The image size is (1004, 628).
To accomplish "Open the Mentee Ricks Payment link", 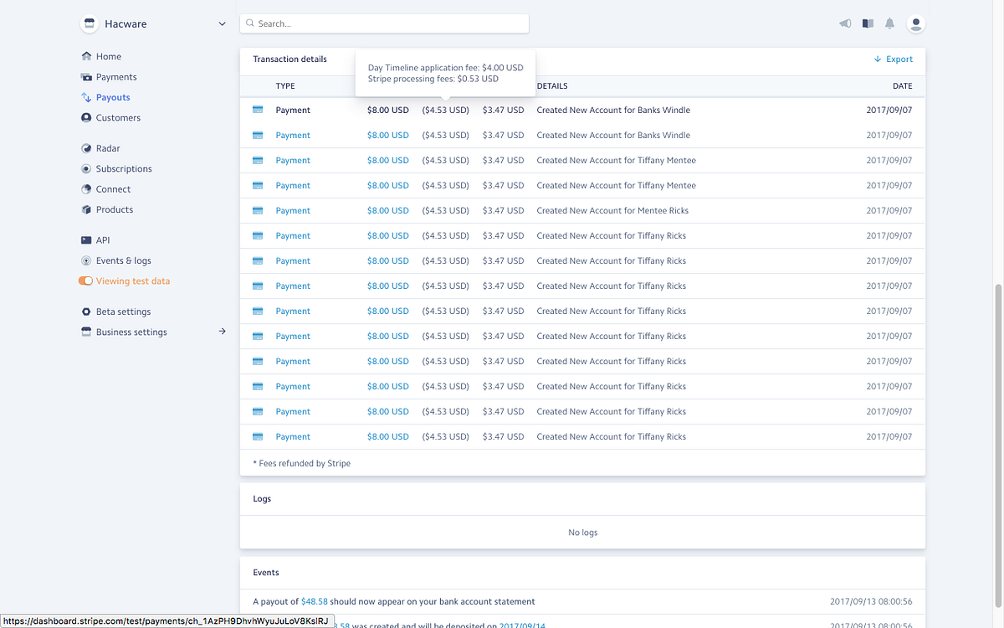I will [293, 210].
